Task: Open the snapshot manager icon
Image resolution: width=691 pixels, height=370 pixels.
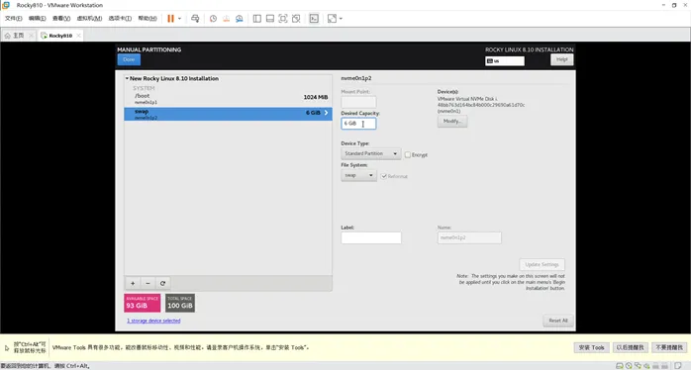Action: coord(240,19)
